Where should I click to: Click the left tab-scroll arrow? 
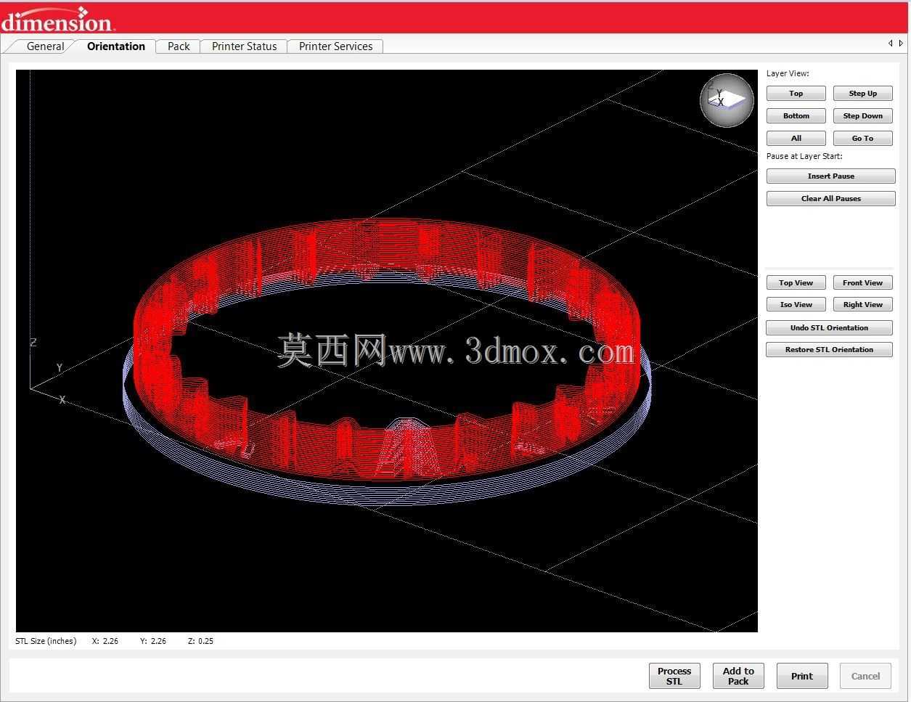[891, 44]
